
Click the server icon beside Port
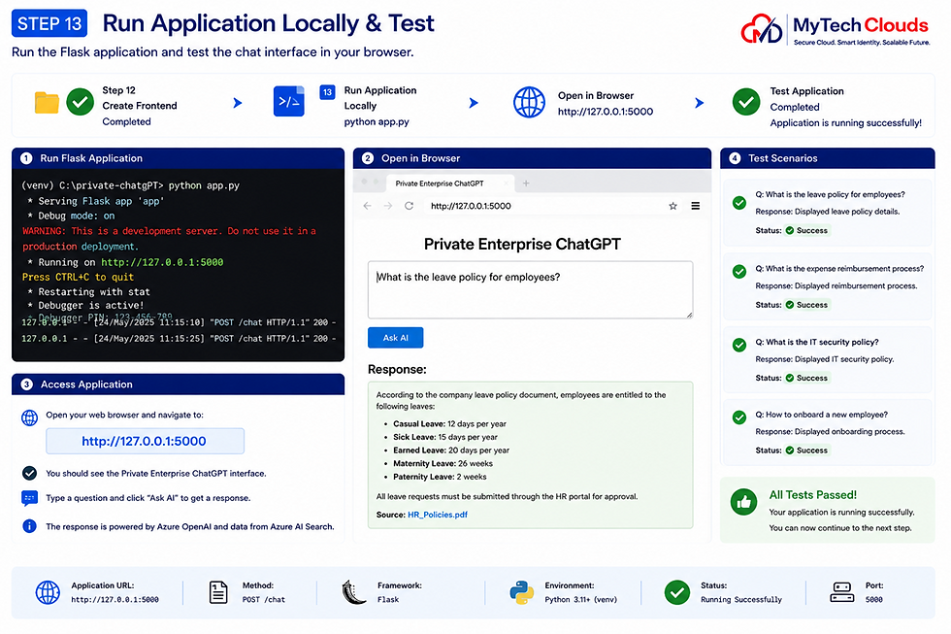coord(842,592)
